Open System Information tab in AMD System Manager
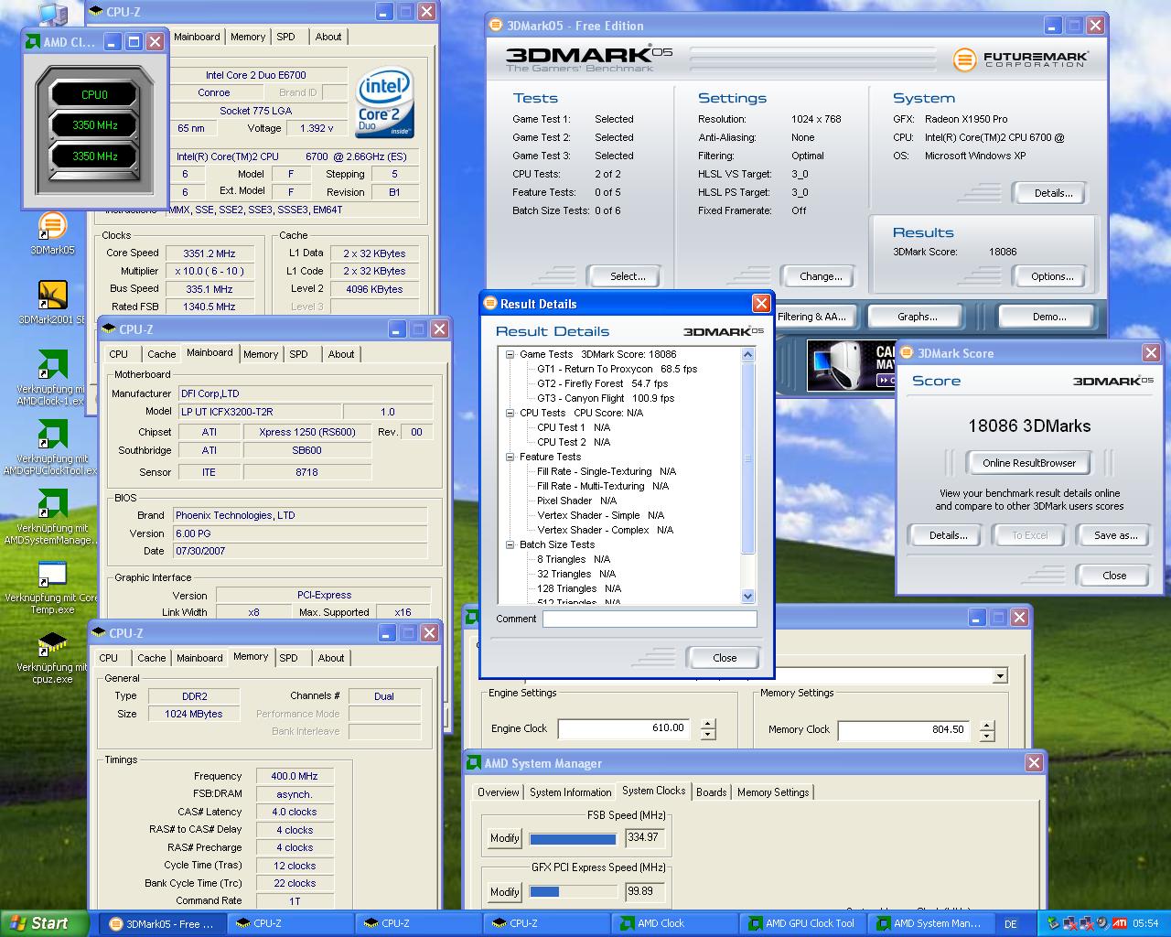The height and width of the screenshot is (937, 1171). (x=570, y=792)
